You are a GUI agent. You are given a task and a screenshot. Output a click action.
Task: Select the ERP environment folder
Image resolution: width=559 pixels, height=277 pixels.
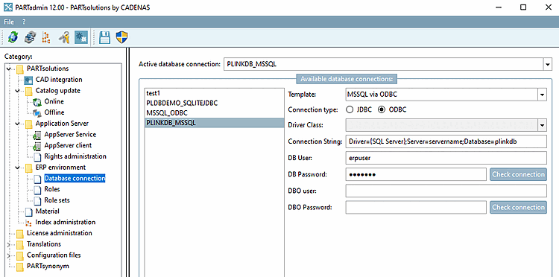pyautogui.click(x=60, y=168)
